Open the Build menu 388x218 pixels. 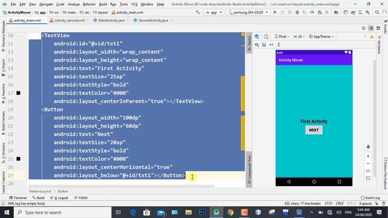103,4
